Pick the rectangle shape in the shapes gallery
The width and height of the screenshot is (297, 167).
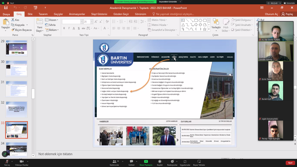[196, 20]
